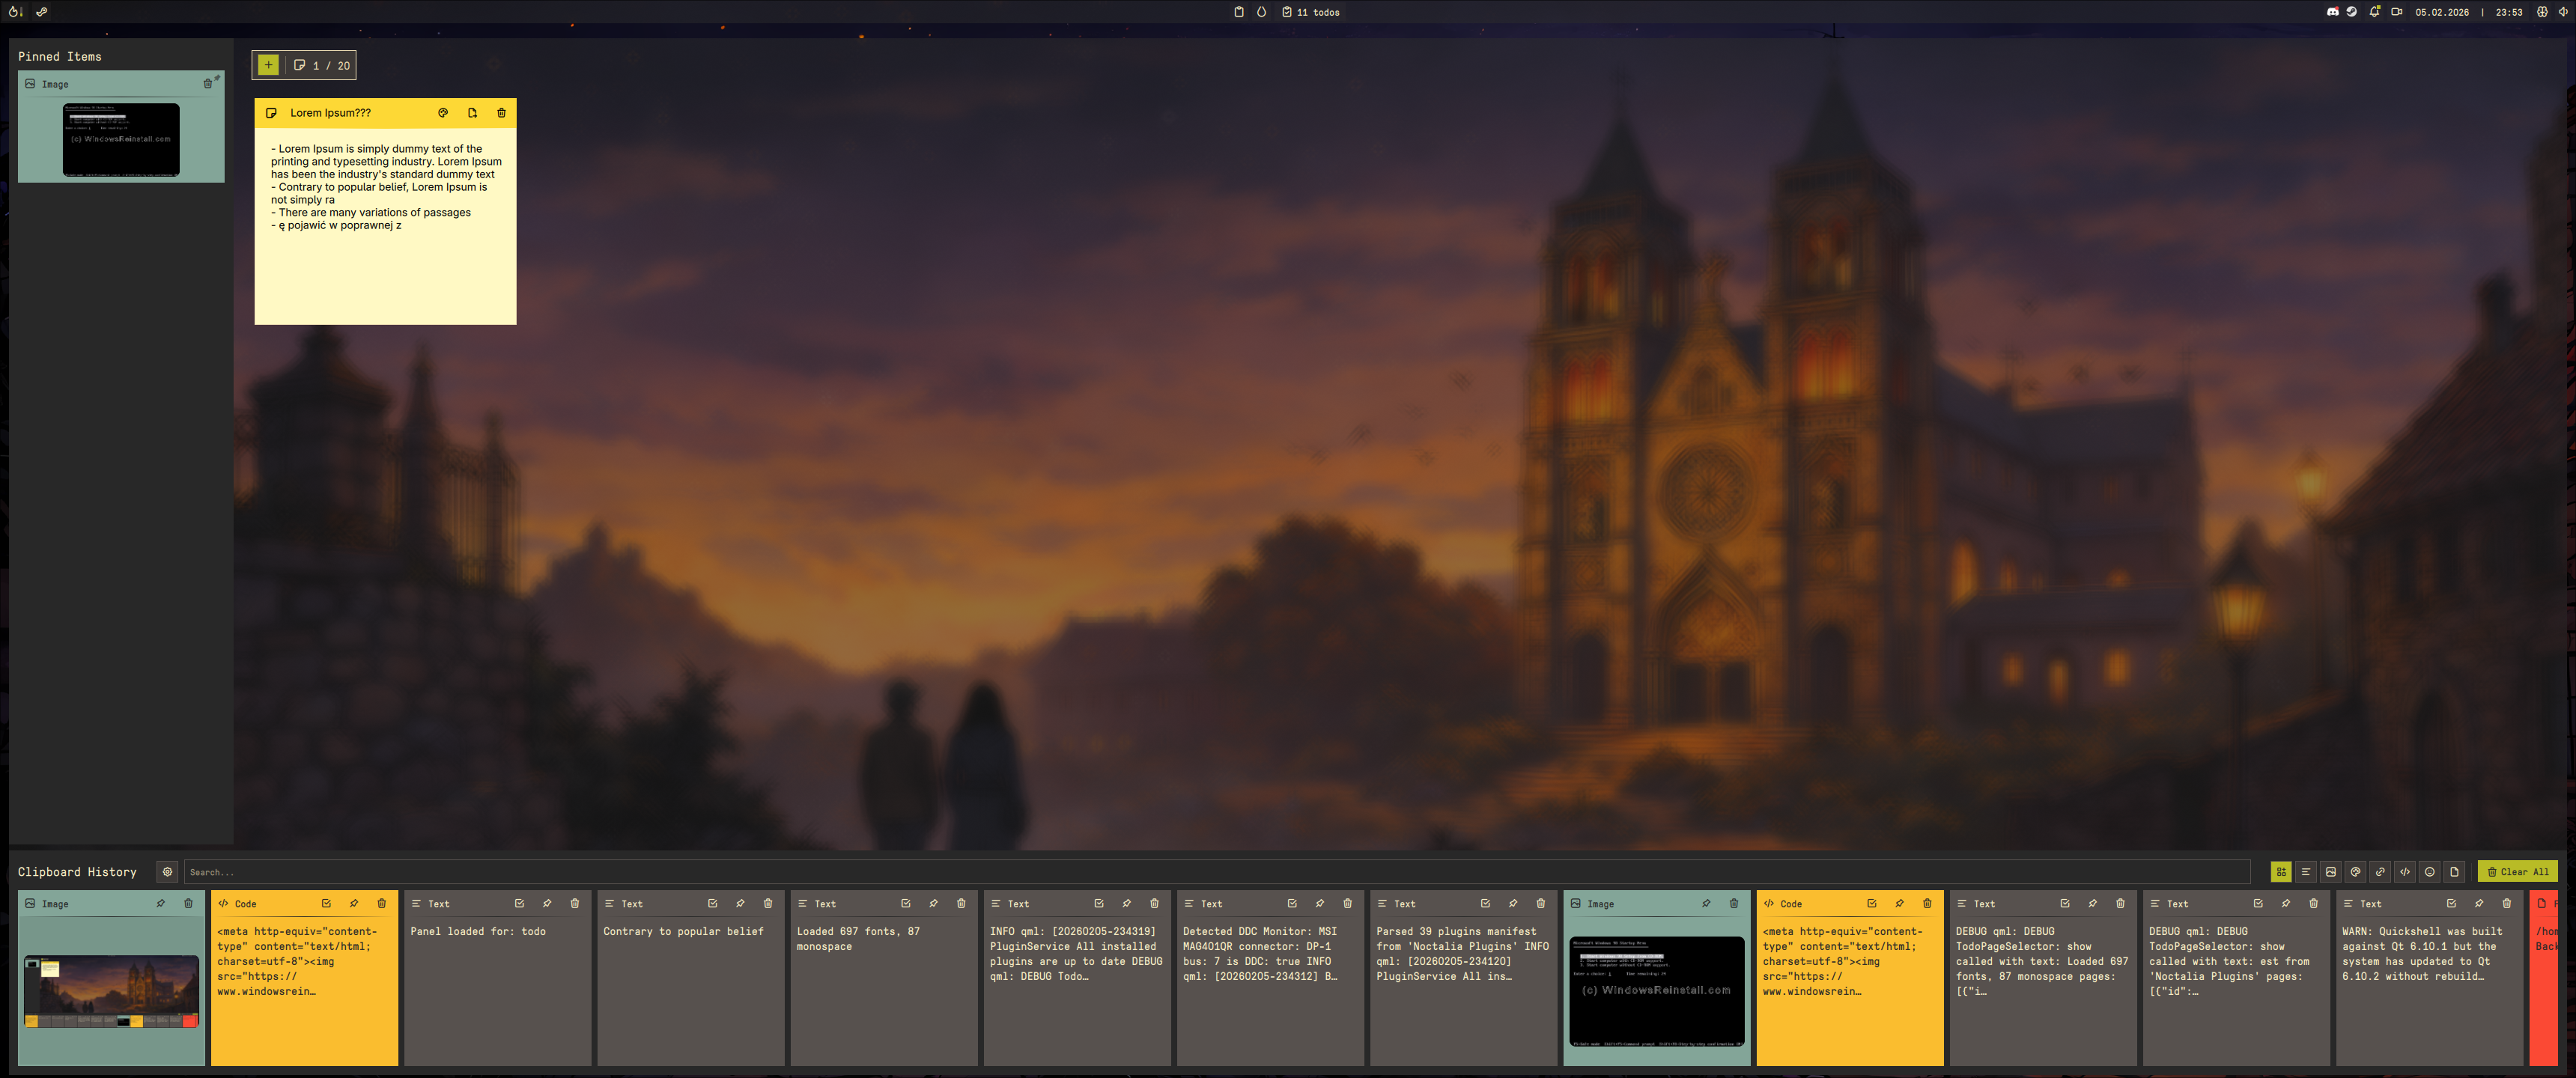Select the pinned WindowsReinstall image thumbnail
The height and width of the screenshot is (1078, 2576).
click(121, 140)
